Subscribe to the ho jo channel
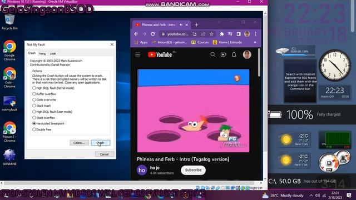Image resolution: width=356 pixels, height=200 pixels. point(193,170)
